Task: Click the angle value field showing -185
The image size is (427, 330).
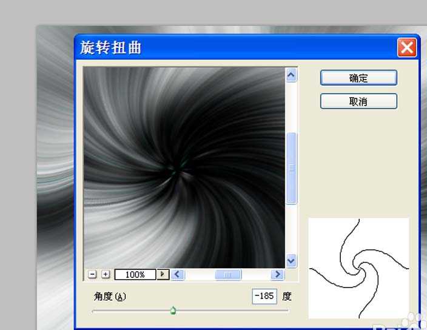Action: [264, 296]
